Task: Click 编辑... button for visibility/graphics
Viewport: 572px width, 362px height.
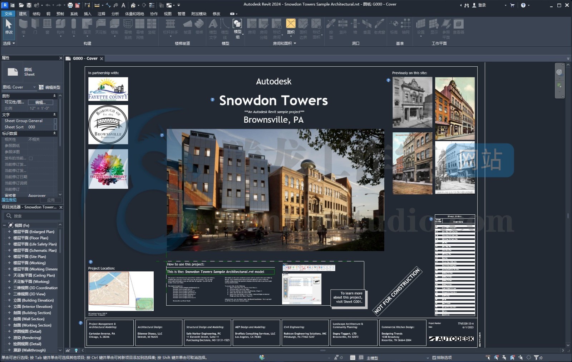Action: click(40, 102)
